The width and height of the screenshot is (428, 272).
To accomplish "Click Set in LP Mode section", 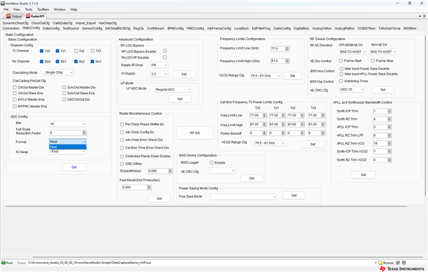I will pos(180,99).
